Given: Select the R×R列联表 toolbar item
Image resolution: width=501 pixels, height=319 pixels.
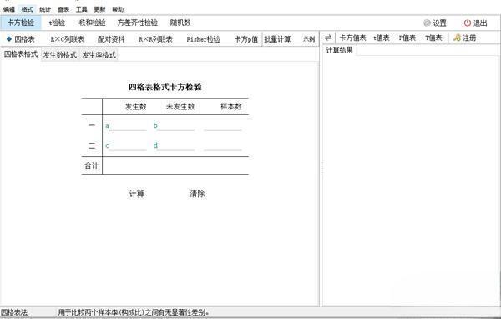Looking at the screenshot, I should pos(155,39).
